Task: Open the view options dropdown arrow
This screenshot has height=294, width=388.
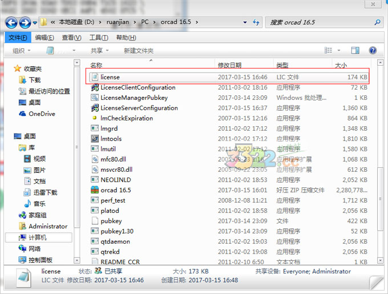Action: point(339,50)
